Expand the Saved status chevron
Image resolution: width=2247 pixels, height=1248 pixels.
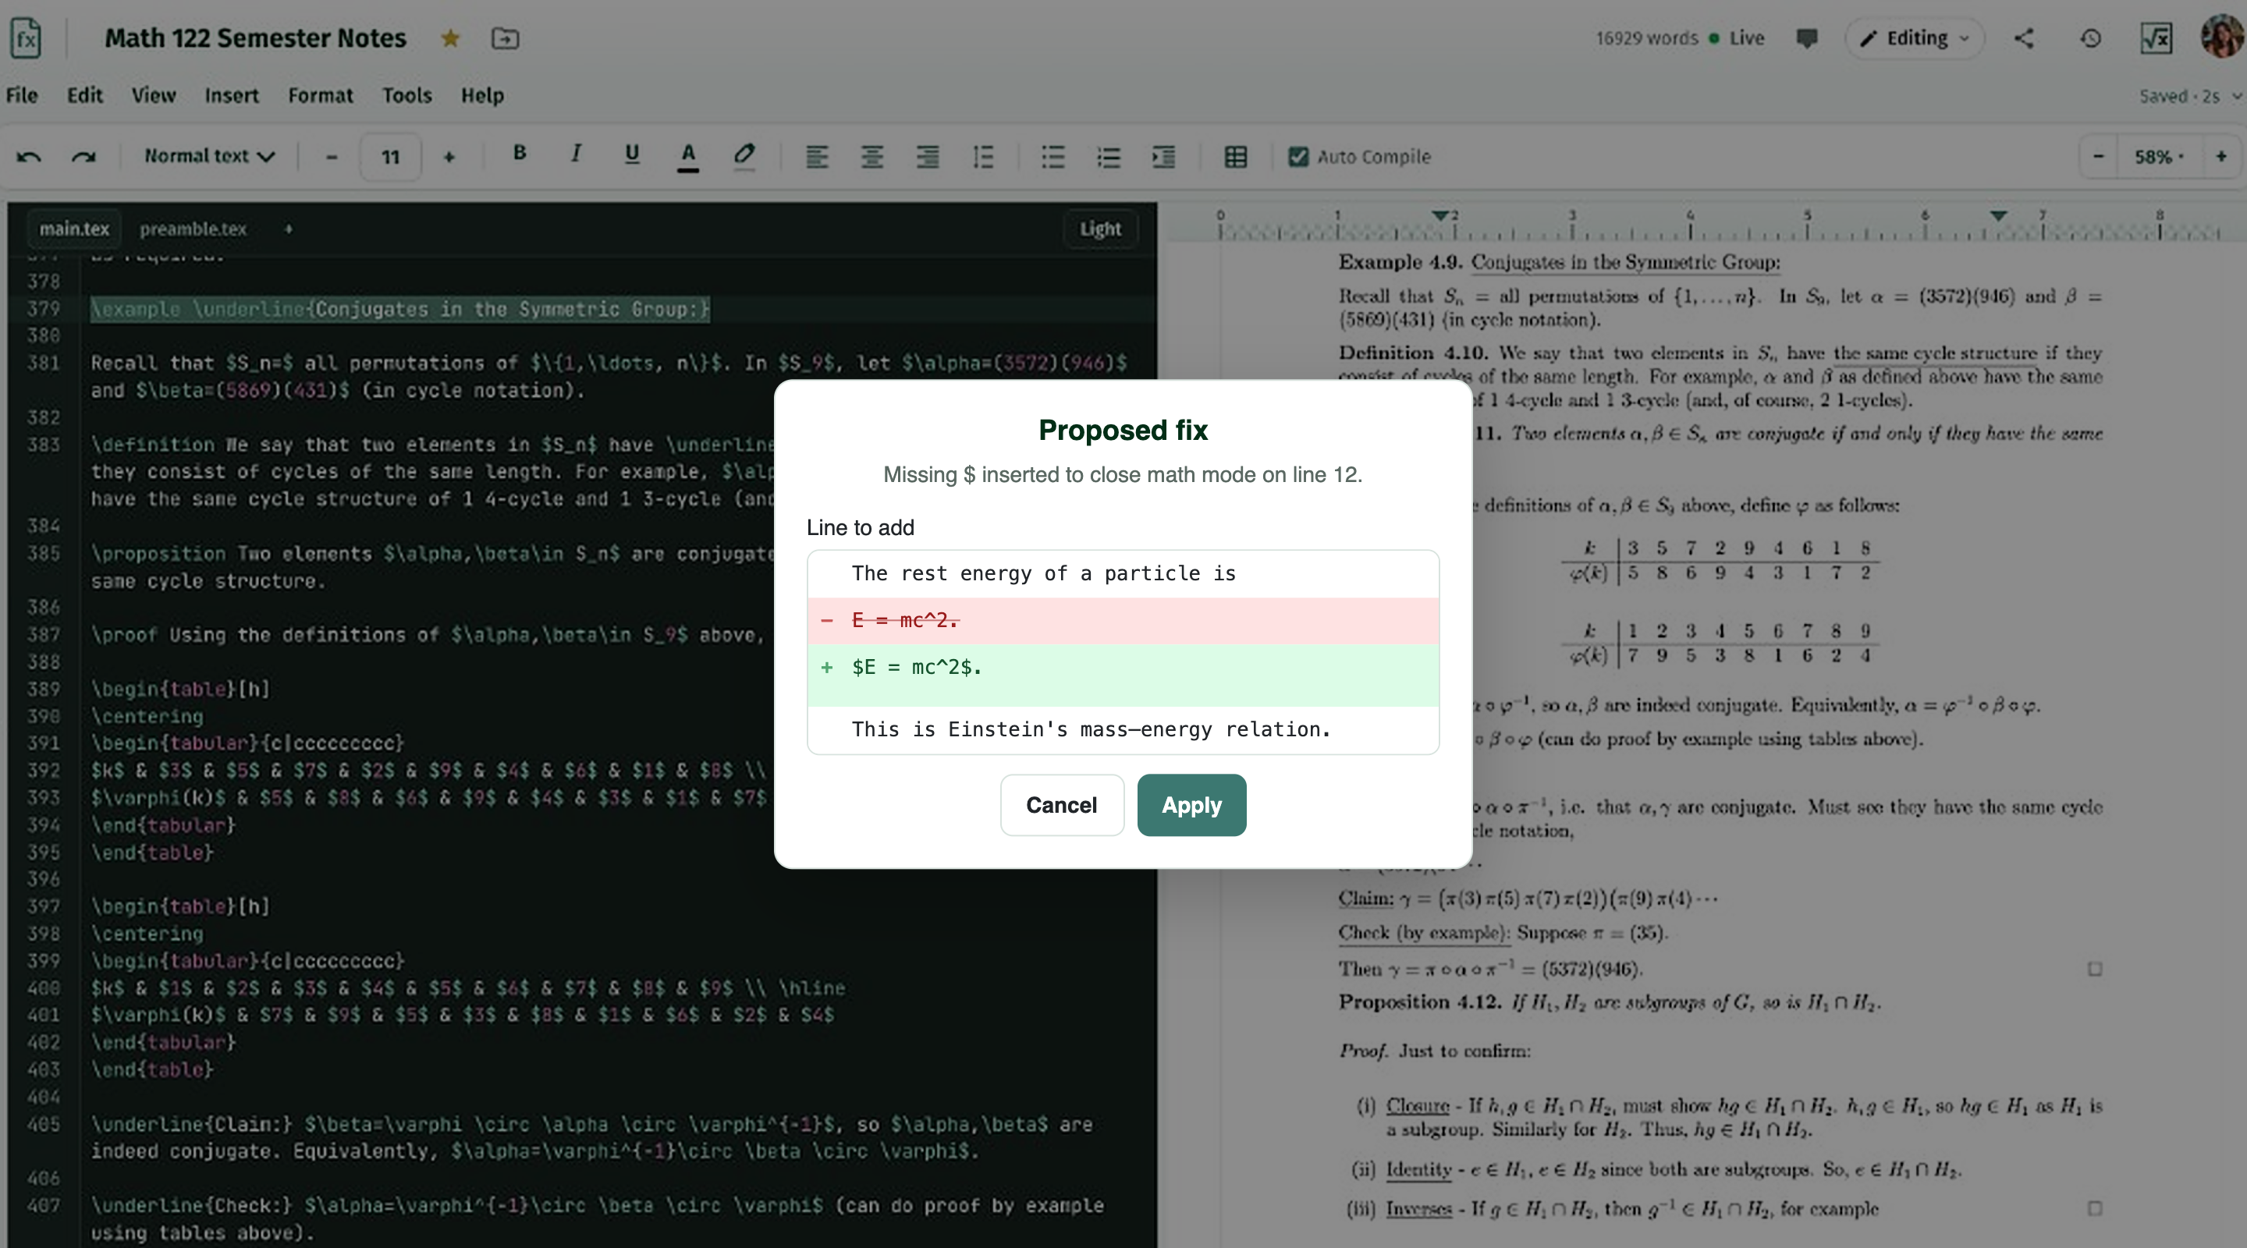[x=2237, y=96]
